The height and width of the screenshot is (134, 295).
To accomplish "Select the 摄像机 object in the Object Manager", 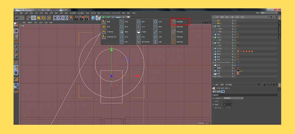I will (219, 68).
